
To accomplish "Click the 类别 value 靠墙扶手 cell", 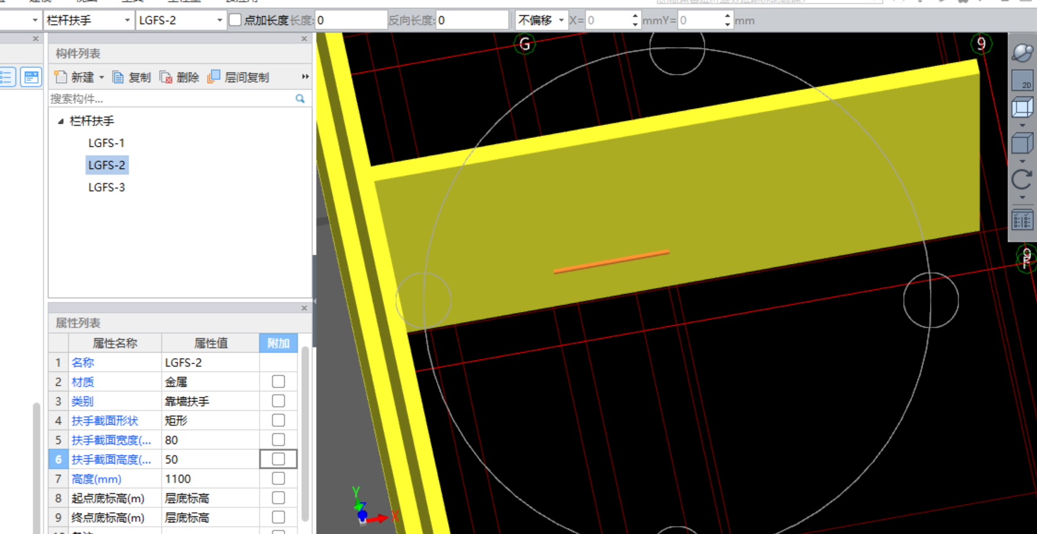I will (210, 401).
